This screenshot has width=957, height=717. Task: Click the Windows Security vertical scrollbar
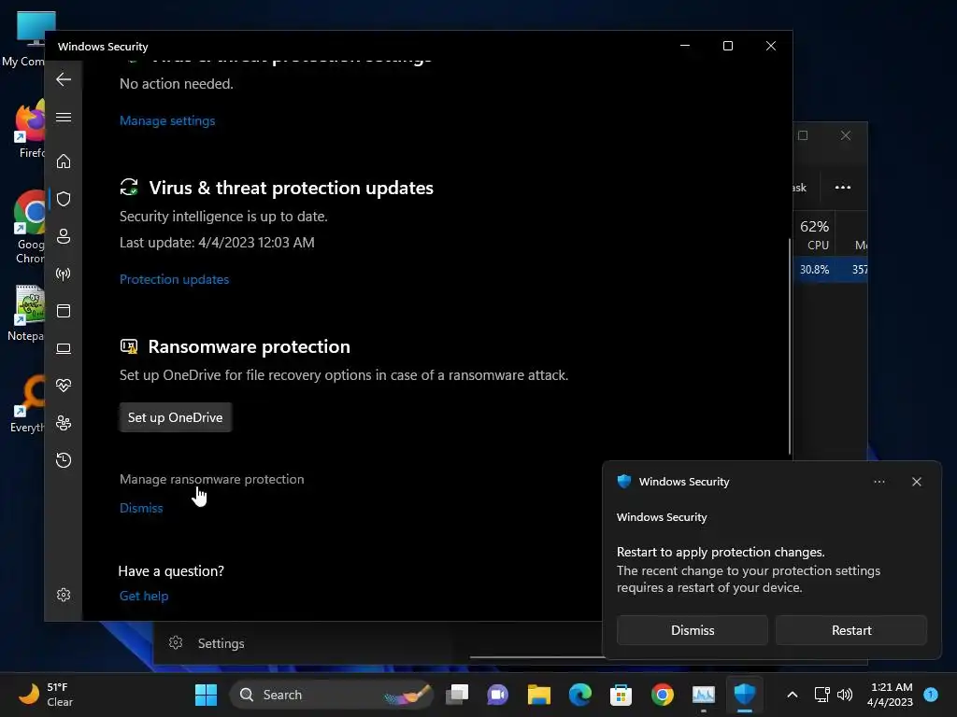[790, 346]
